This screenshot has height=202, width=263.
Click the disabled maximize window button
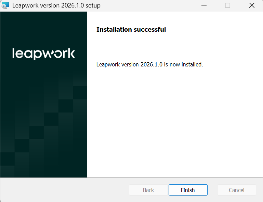228,5
